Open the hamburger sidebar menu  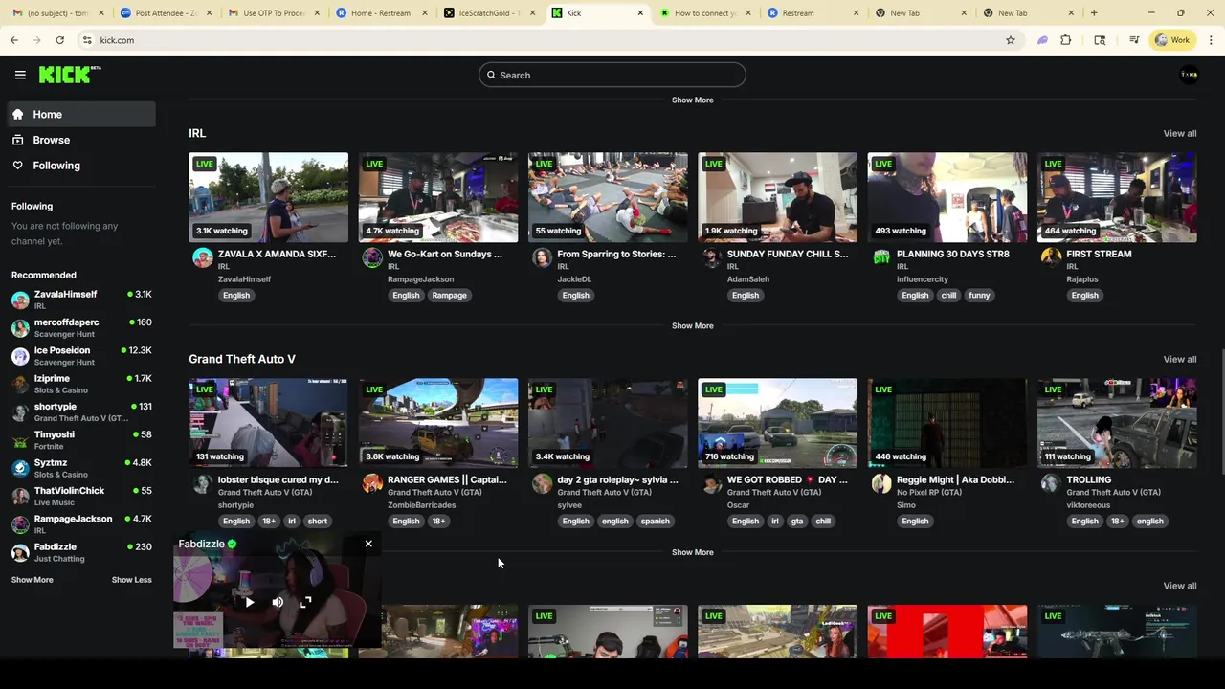(20, 75)
